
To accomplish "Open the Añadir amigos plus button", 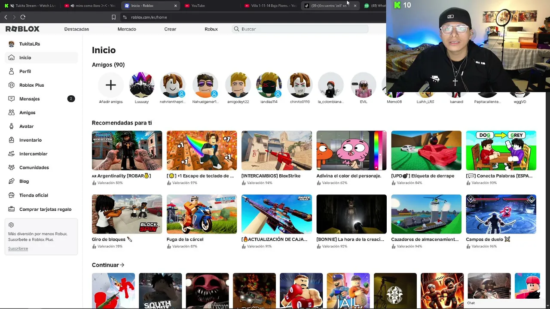I will click(111, 85).
